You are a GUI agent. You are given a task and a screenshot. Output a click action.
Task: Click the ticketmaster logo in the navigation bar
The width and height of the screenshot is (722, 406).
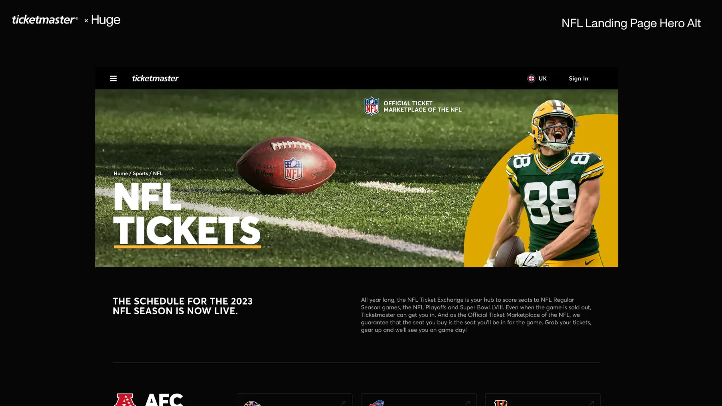tap(155, 79)
